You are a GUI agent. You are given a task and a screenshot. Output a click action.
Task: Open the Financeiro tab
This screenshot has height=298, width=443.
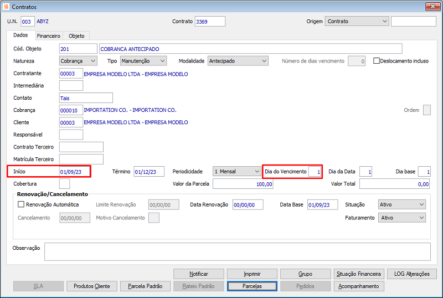click(x=49, y=36)
